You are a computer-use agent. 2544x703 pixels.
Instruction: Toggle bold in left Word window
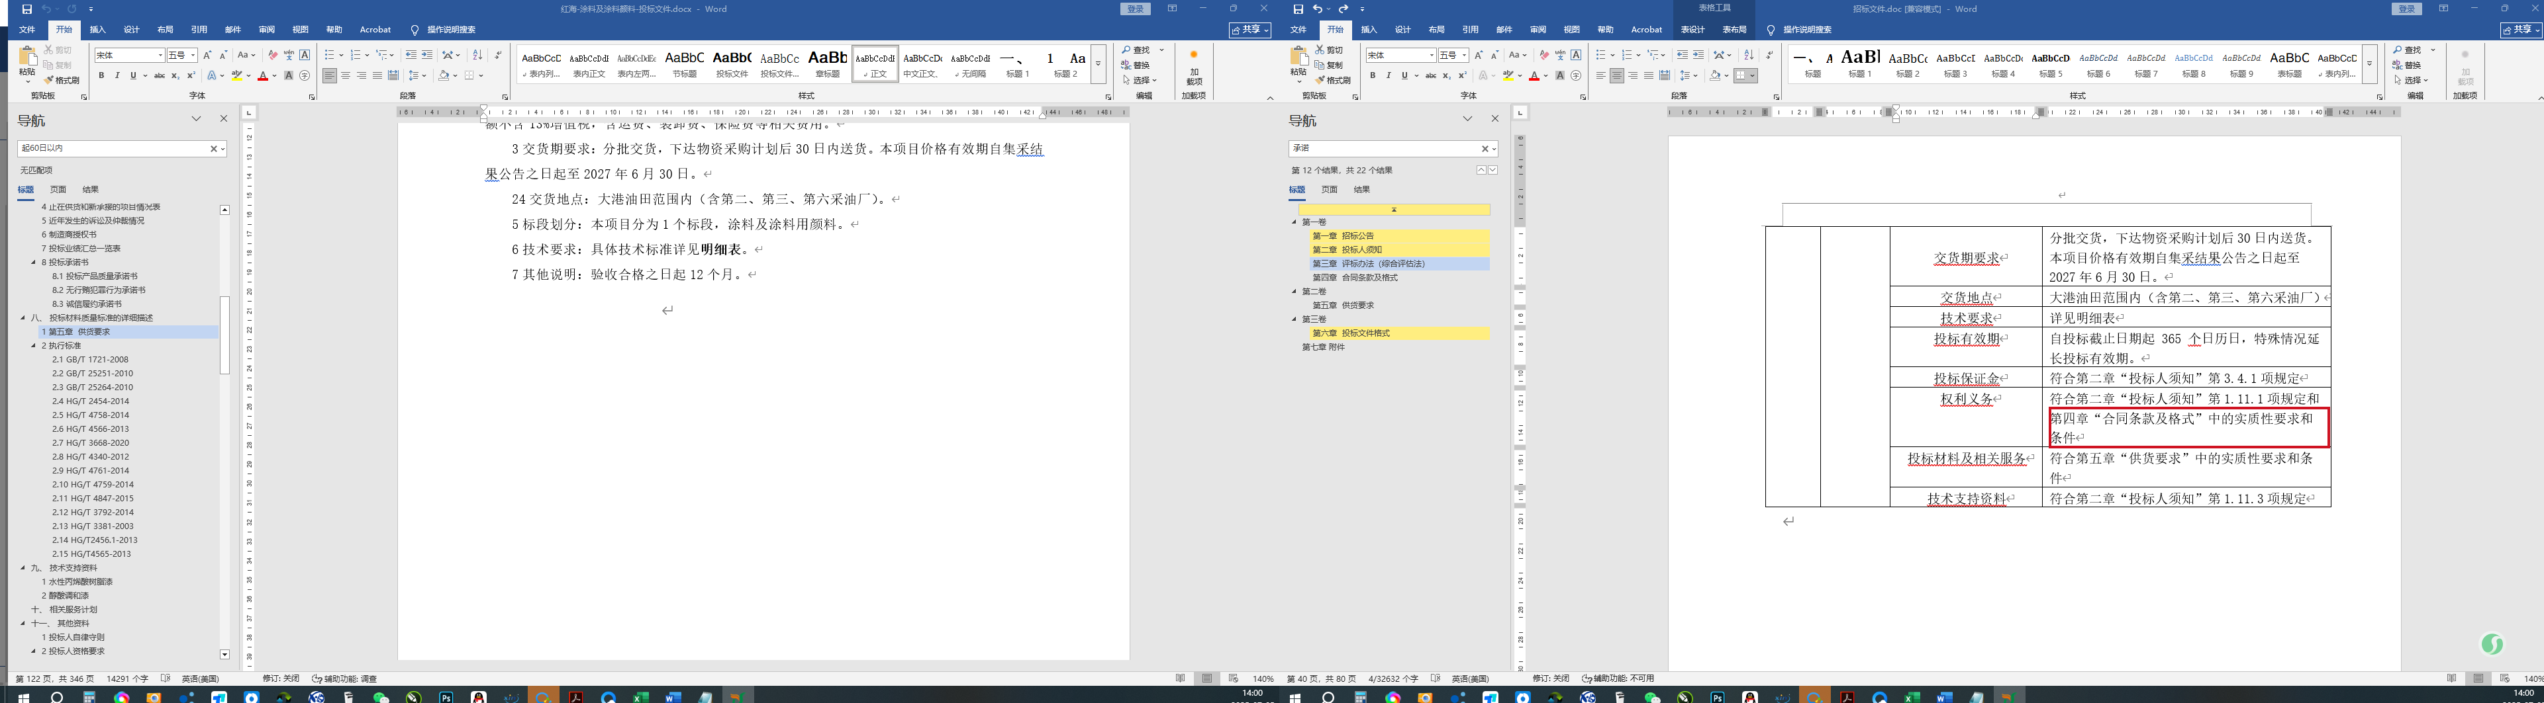[101, 76]
